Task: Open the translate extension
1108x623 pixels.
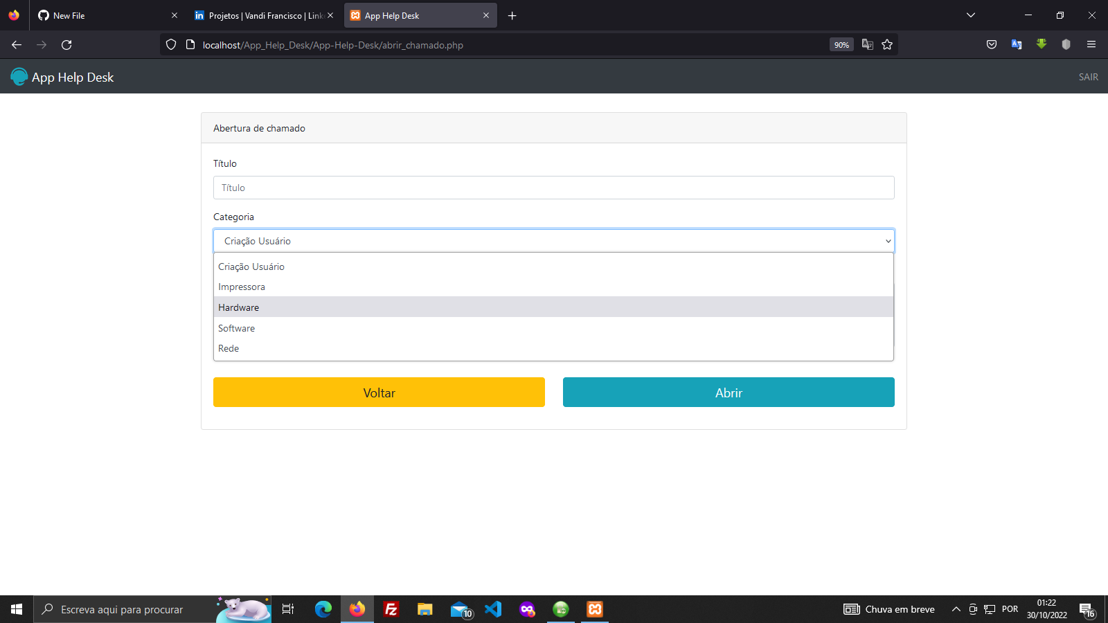Action: coord(1016,44)
